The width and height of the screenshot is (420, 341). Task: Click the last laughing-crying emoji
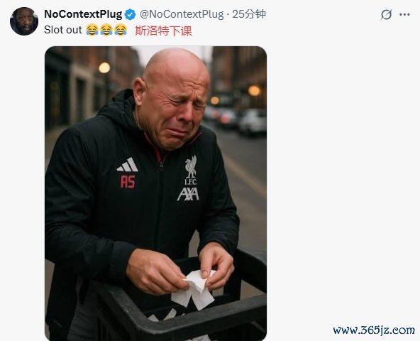pos(121,30)
